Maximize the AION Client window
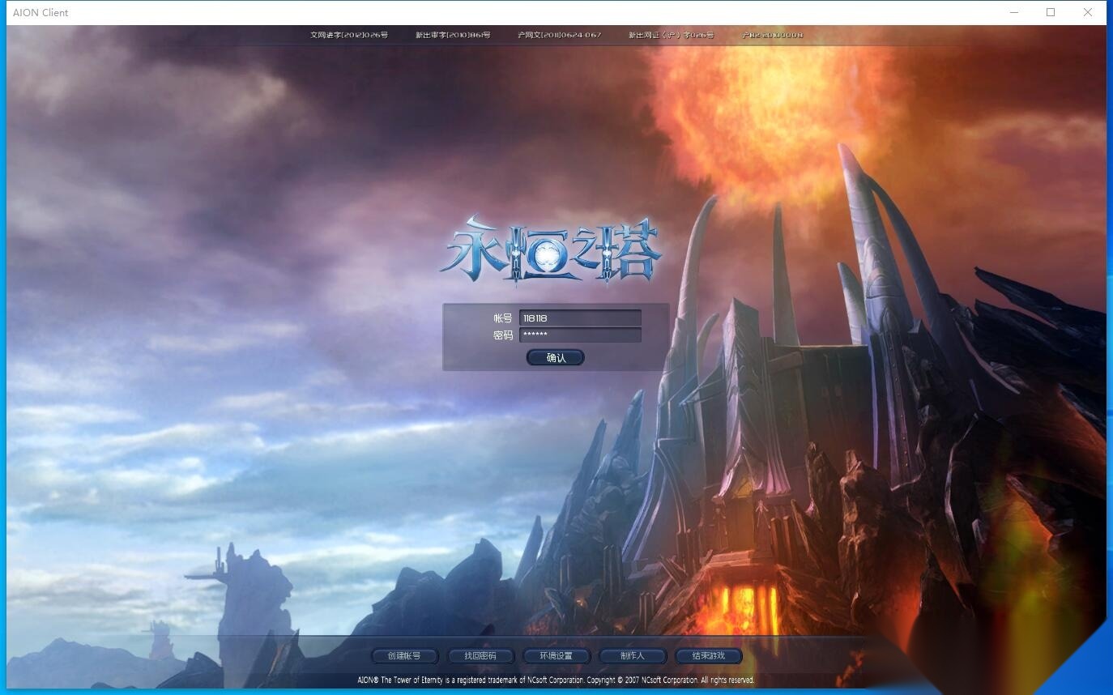The image size is (1113, 695). 1051,12
